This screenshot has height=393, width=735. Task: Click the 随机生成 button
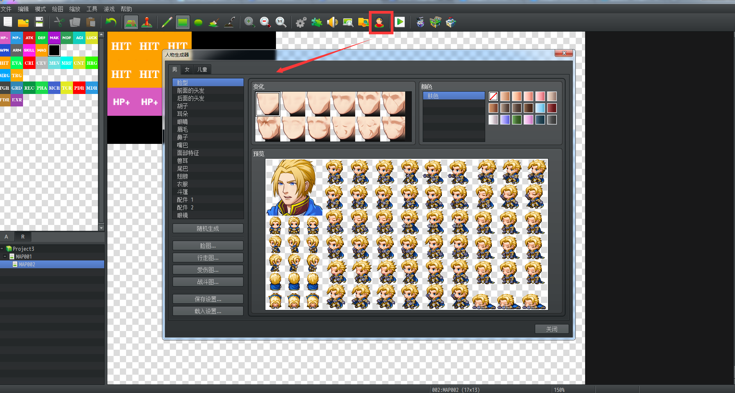[208, 228]
